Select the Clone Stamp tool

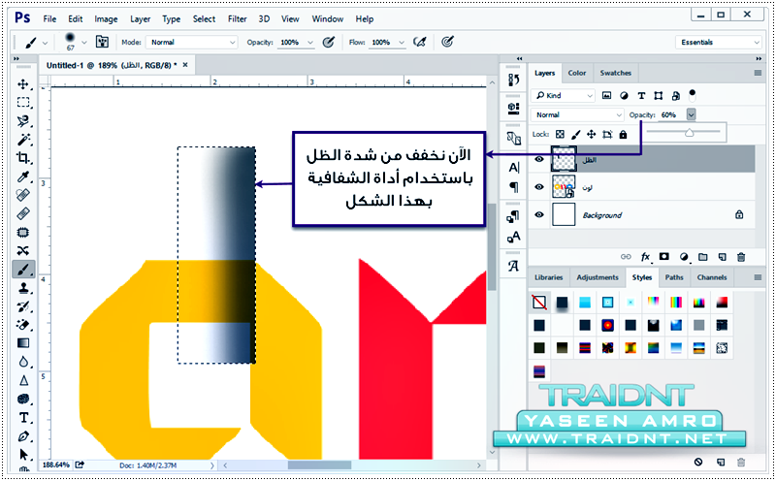22,288
